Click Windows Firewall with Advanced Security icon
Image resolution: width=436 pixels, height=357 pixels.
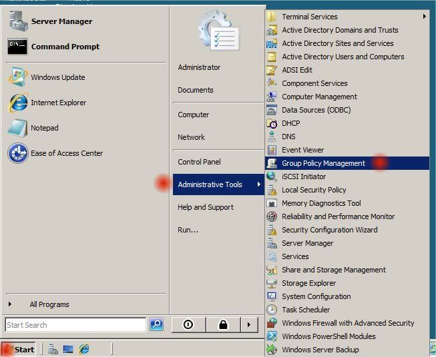point(271,323)
